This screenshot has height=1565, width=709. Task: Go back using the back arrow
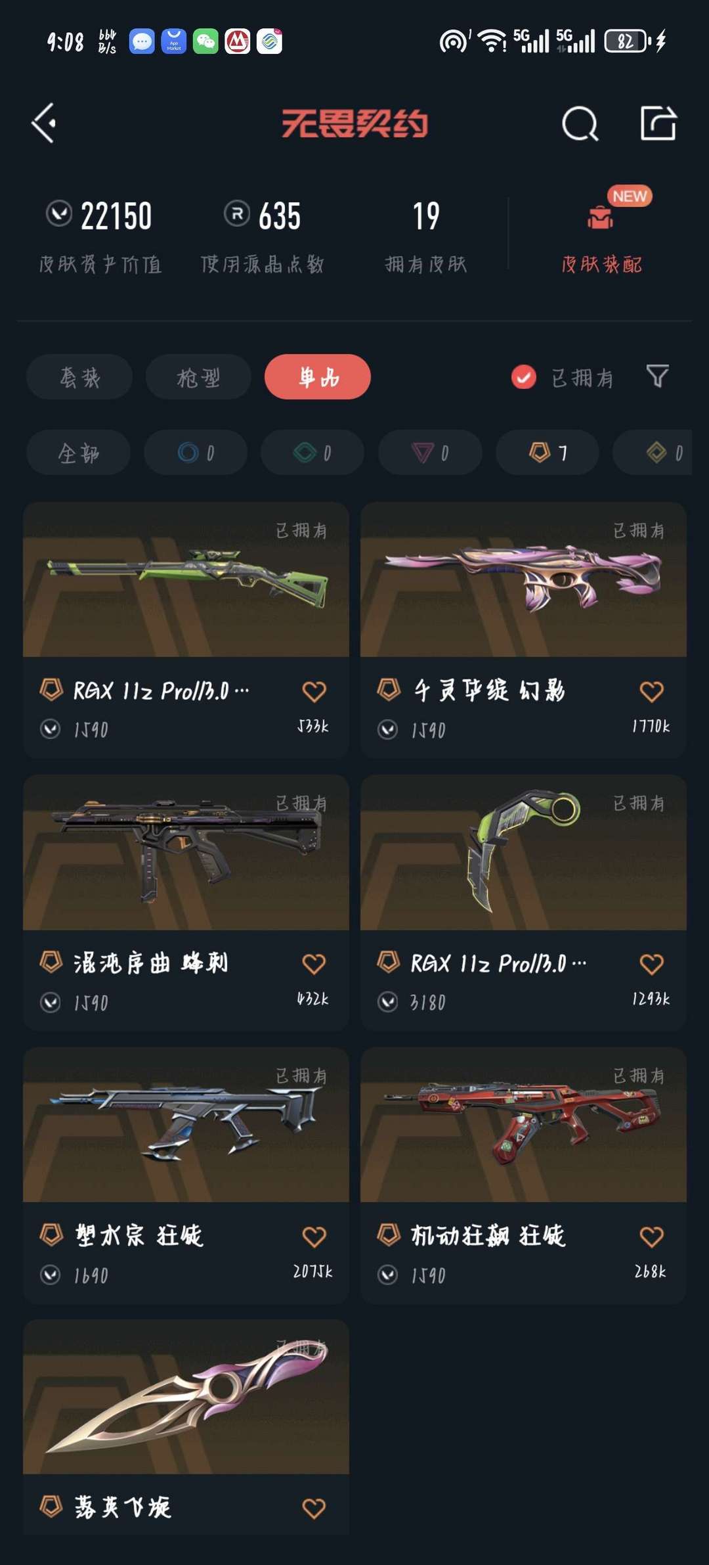[x=44, y=123]
